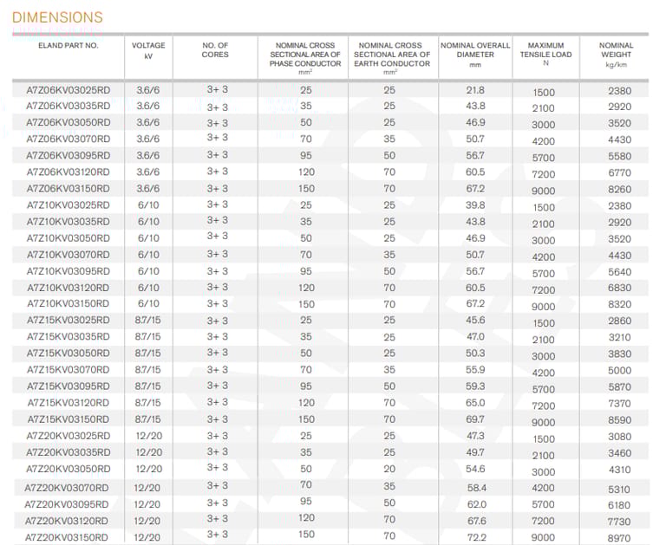666x545 pixels.
Task: Select part number A7Z06KV03120RD
Action: (69, 172)
